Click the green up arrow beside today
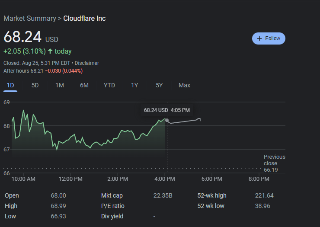This screenshot has width=320, height=227. [50, 51]
